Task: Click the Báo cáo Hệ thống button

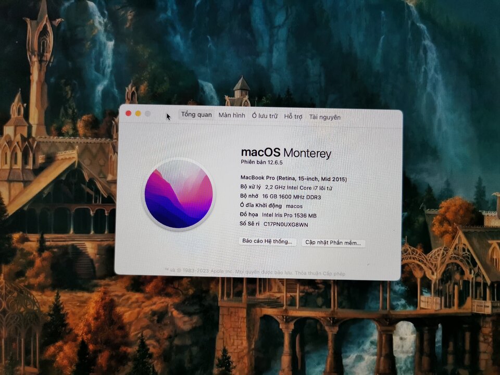Action: click(267, 241)
